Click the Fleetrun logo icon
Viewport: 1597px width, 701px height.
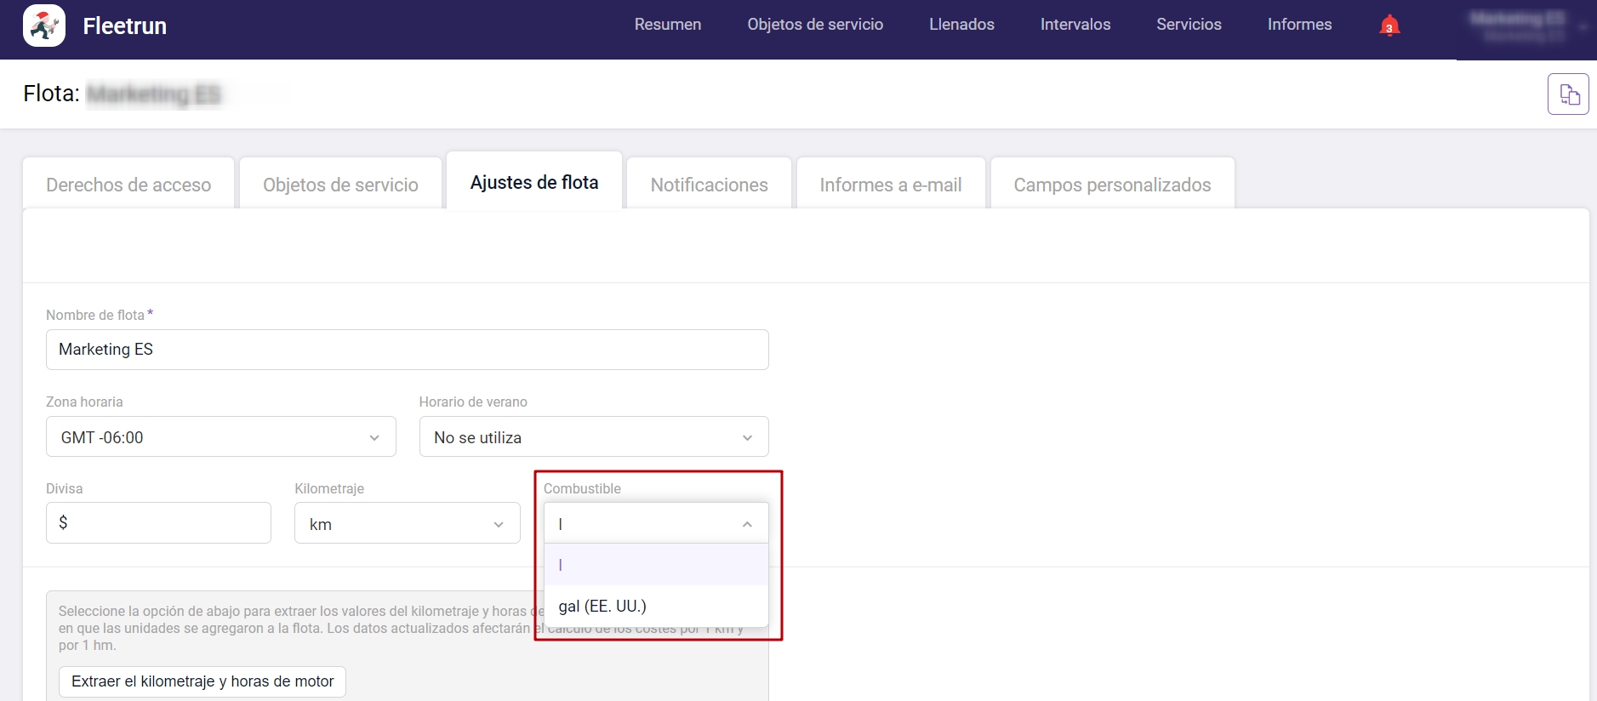(x=44, y=26)
